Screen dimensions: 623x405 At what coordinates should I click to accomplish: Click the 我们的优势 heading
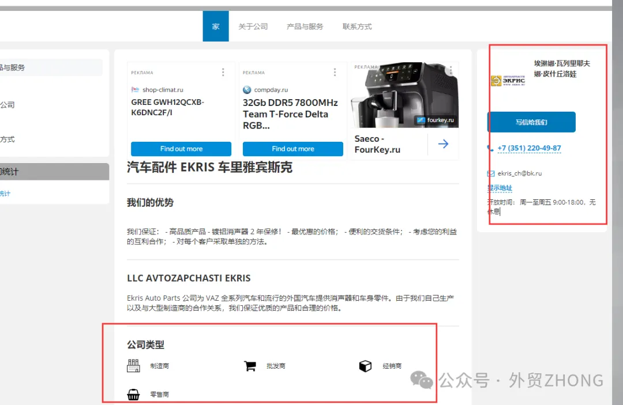150,202
